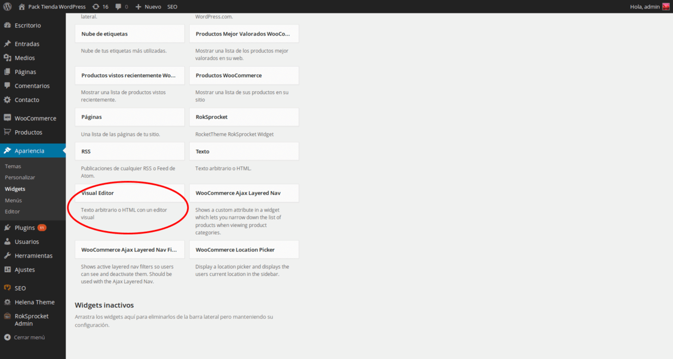Click the Comentarios speech bubble icon
Viewport: 673px width, 359px height.
click(7, 86)
